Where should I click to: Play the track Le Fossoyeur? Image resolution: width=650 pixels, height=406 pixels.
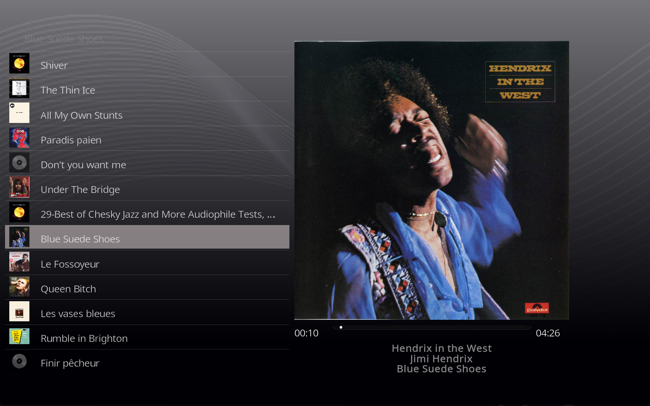147,263
